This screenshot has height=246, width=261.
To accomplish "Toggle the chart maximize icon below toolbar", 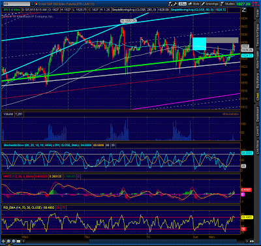I will pos(244,10).
